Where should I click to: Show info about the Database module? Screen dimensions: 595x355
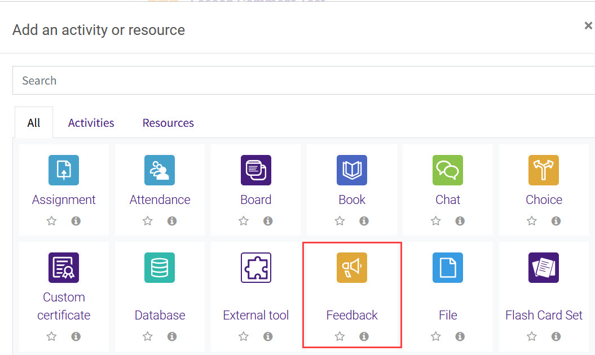point(172,336)
